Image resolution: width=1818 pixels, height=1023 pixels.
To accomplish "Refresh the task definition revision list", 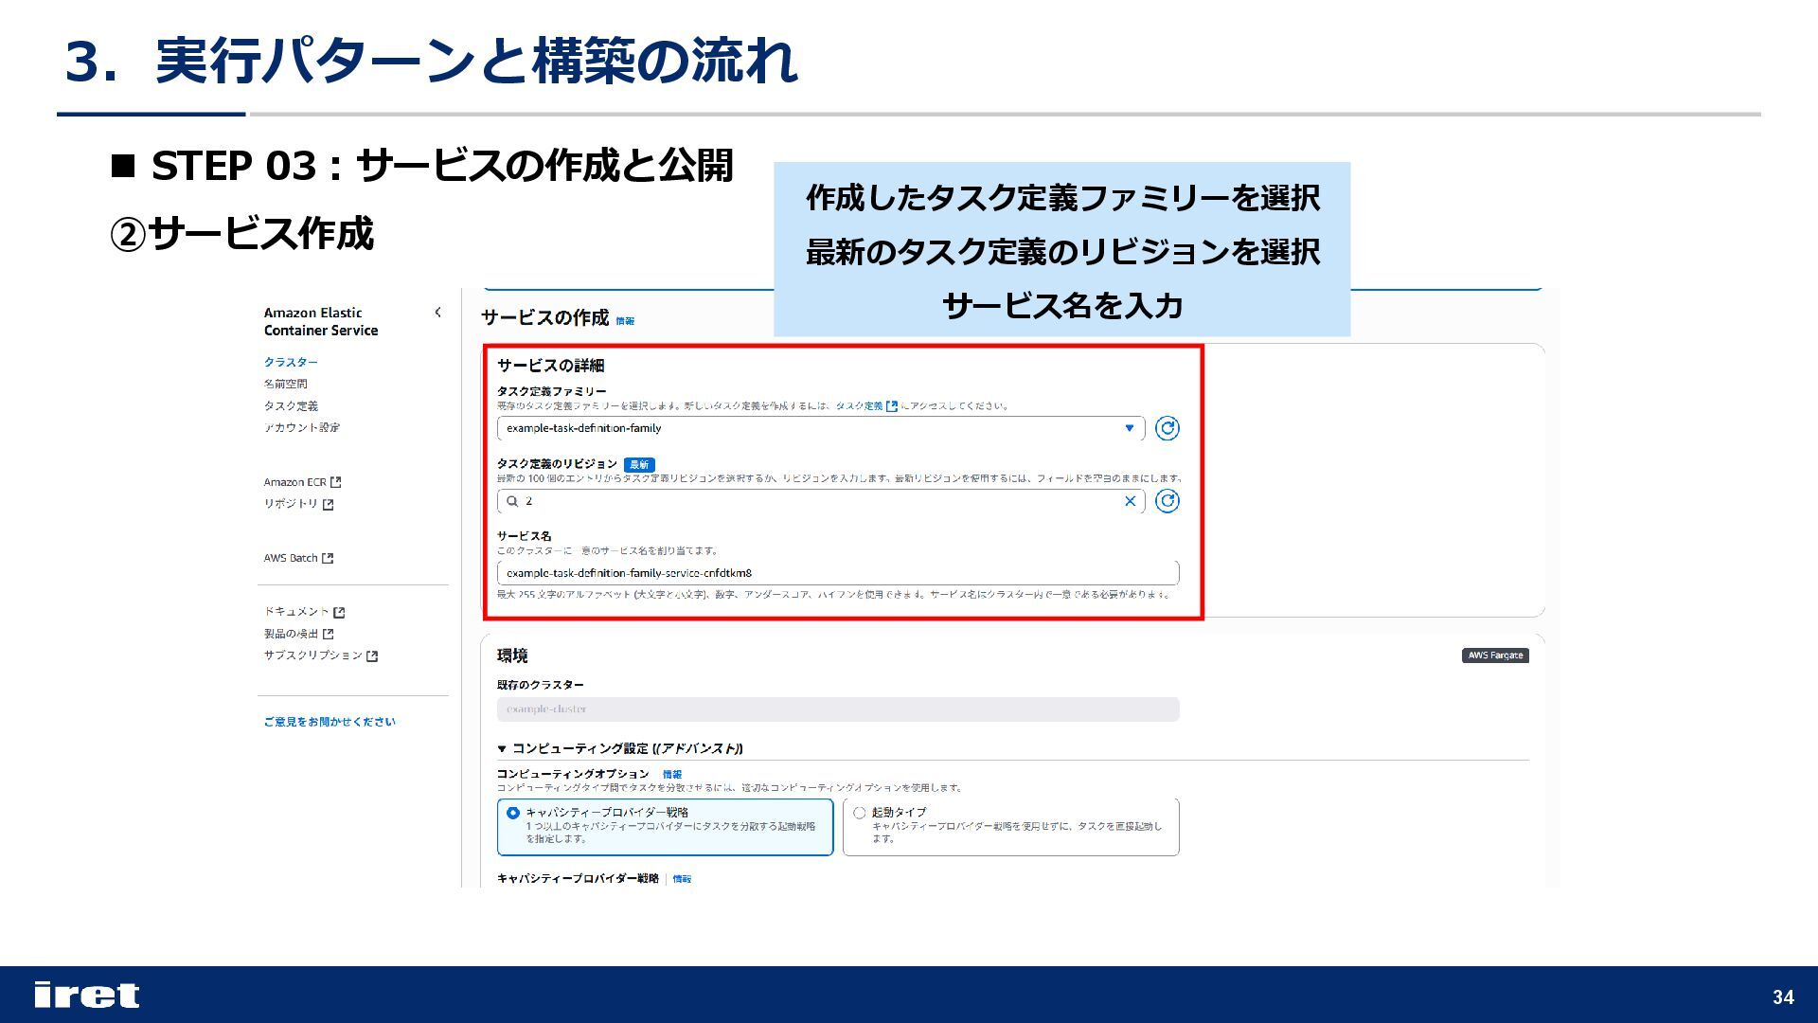I will click(x=1167, y=501).
